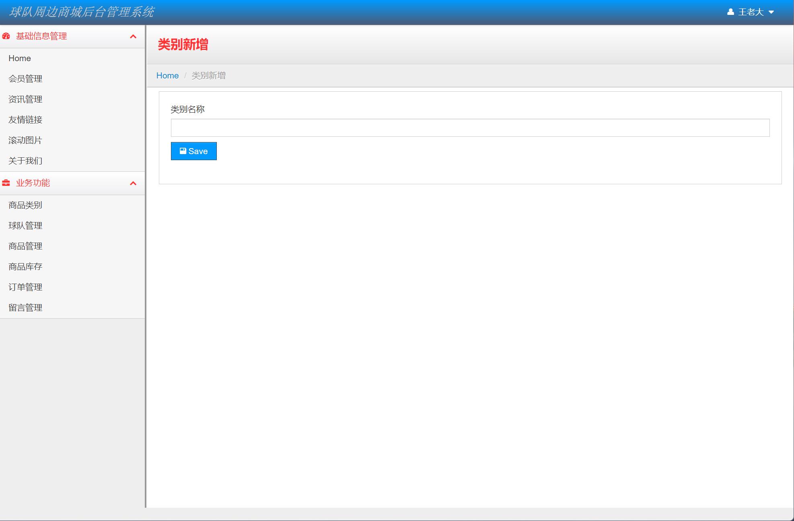Open the Home sidebar menu item
The height and width of the screenshot is (521, 794).
tap(20, 58)
